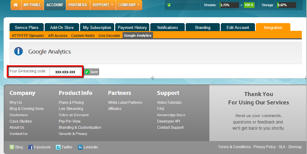Expand the SUPPORT dropdown menu
The image size is (307, 154).
pyautogui.click(x=103, y=5)
